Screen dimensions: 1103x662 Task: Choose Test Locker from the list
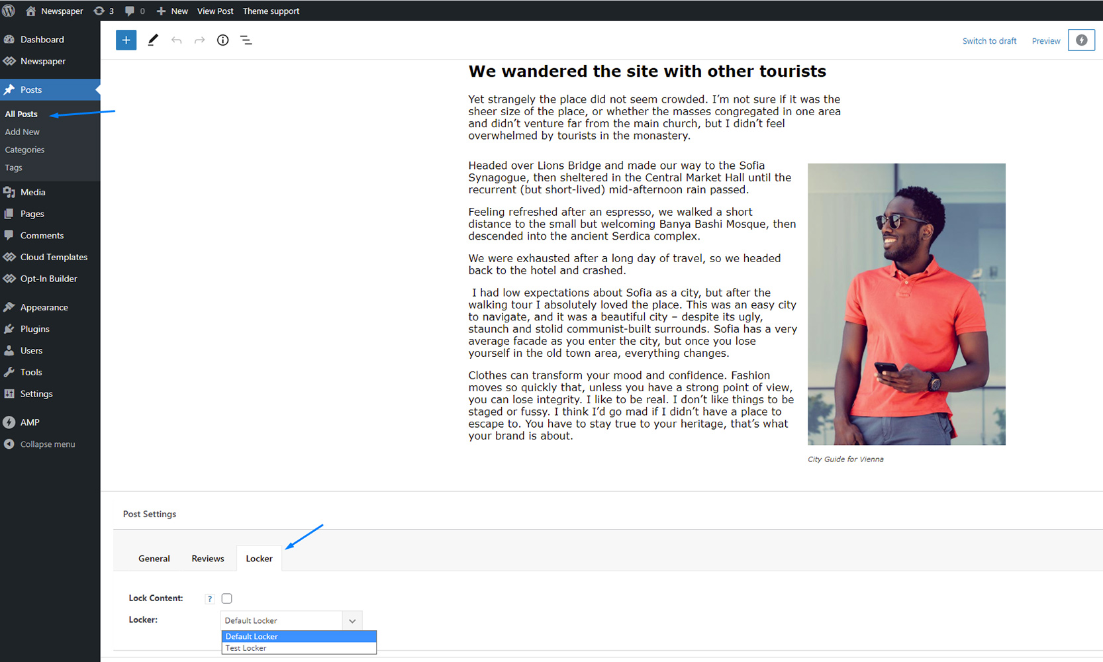(299, 648)
